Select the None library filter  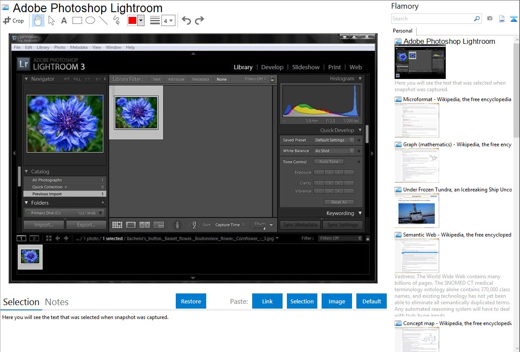click(x=221, y=79)
